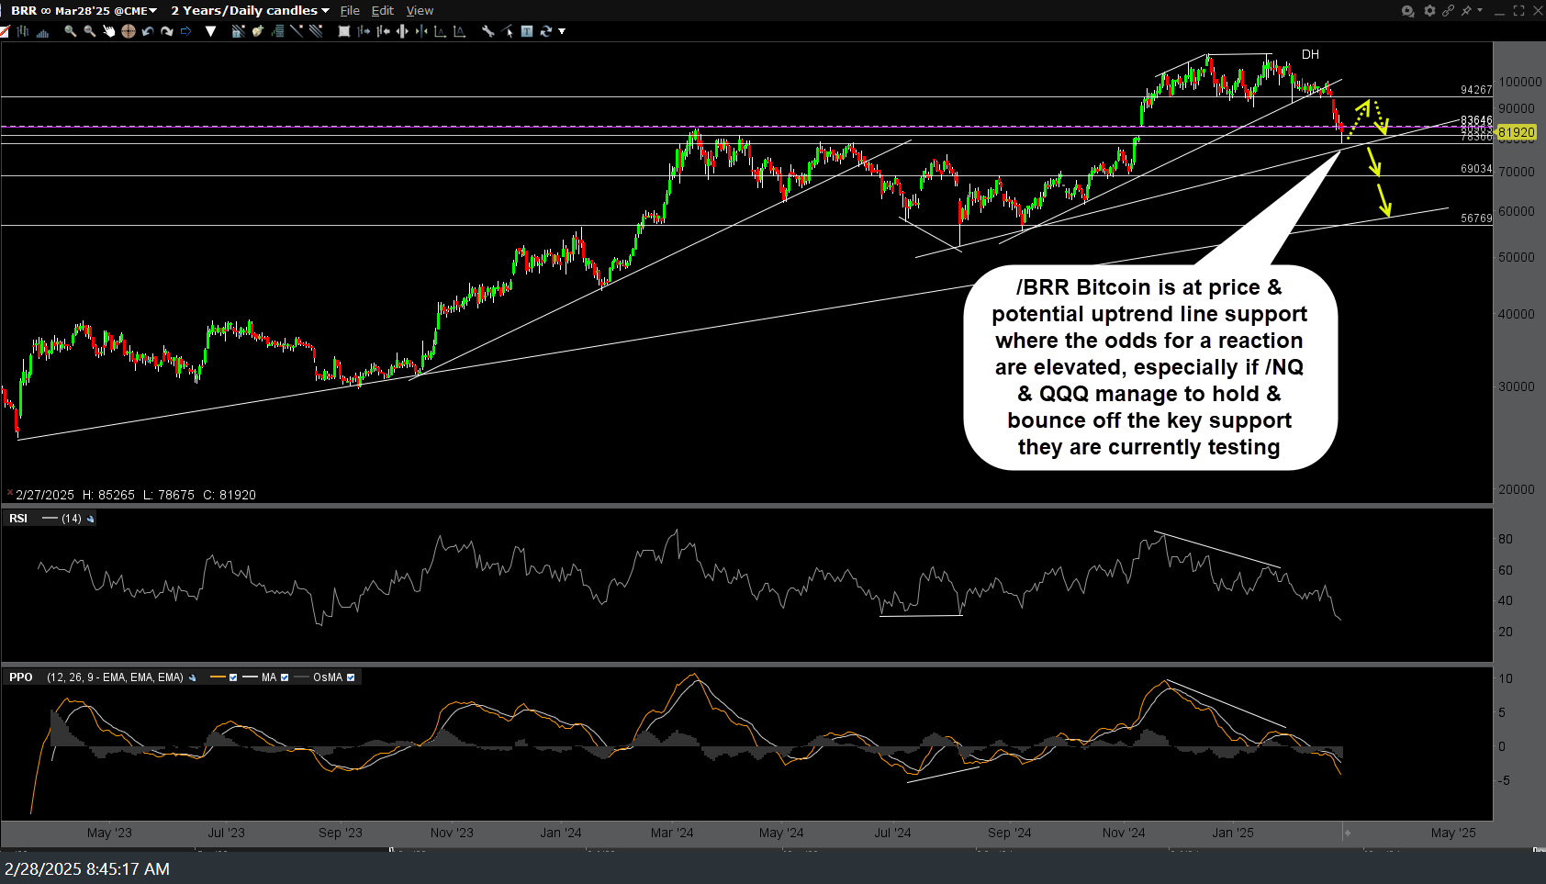Screen dimensions: 1546x884
Task: Activate the crosshair cursor tool
Action: (129, 31)
